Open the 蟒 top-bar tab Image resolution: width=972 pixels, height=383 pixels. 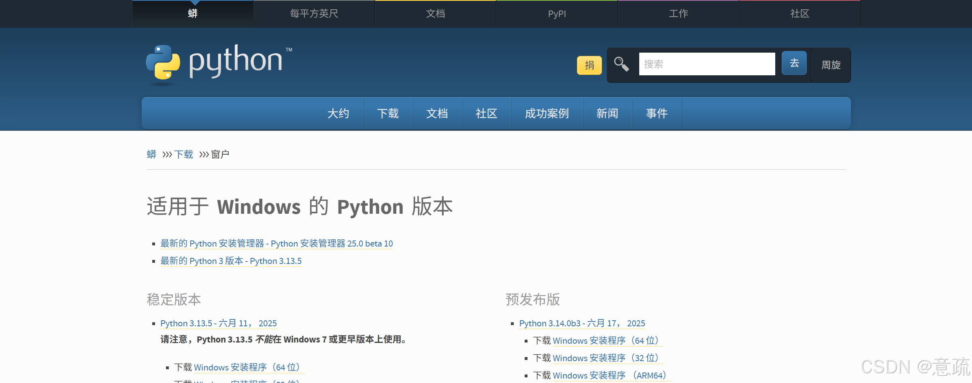pos(193,14)
